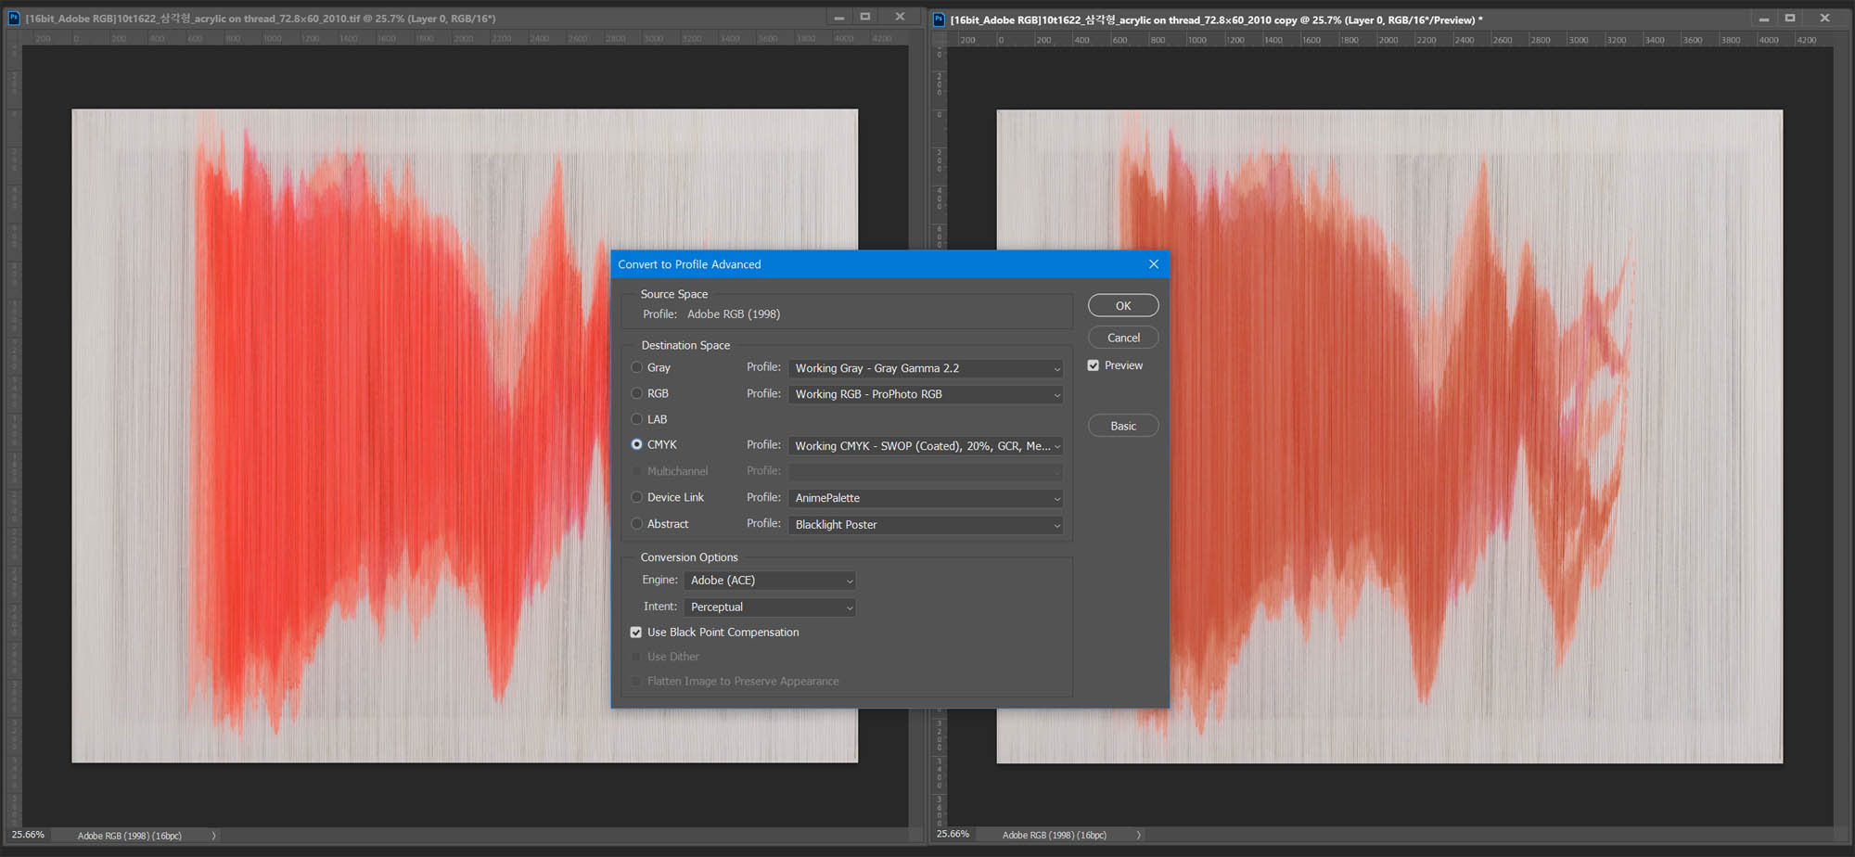
Task: Switch dialog to Basic mode
Action: [1123, 426]
